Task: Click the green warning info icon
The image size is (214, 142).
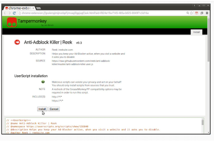Action: [43, 82]
